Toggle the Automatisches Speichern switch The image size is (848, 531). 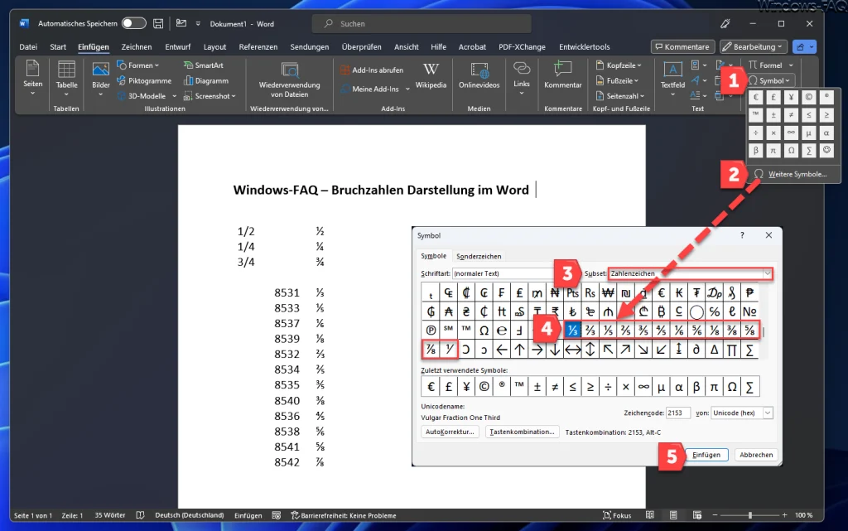[133, 23]
